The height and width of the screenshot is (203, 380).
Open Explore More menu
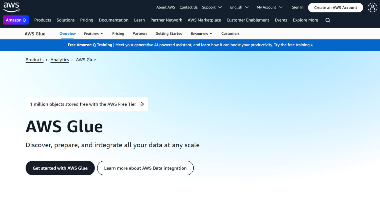(x=305, y=20)
